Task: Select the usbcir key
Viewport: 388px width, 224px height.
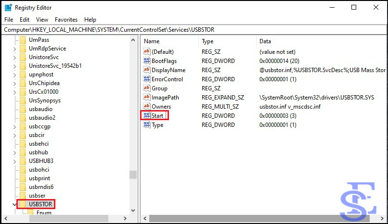Action: click(x=37, y=135)
